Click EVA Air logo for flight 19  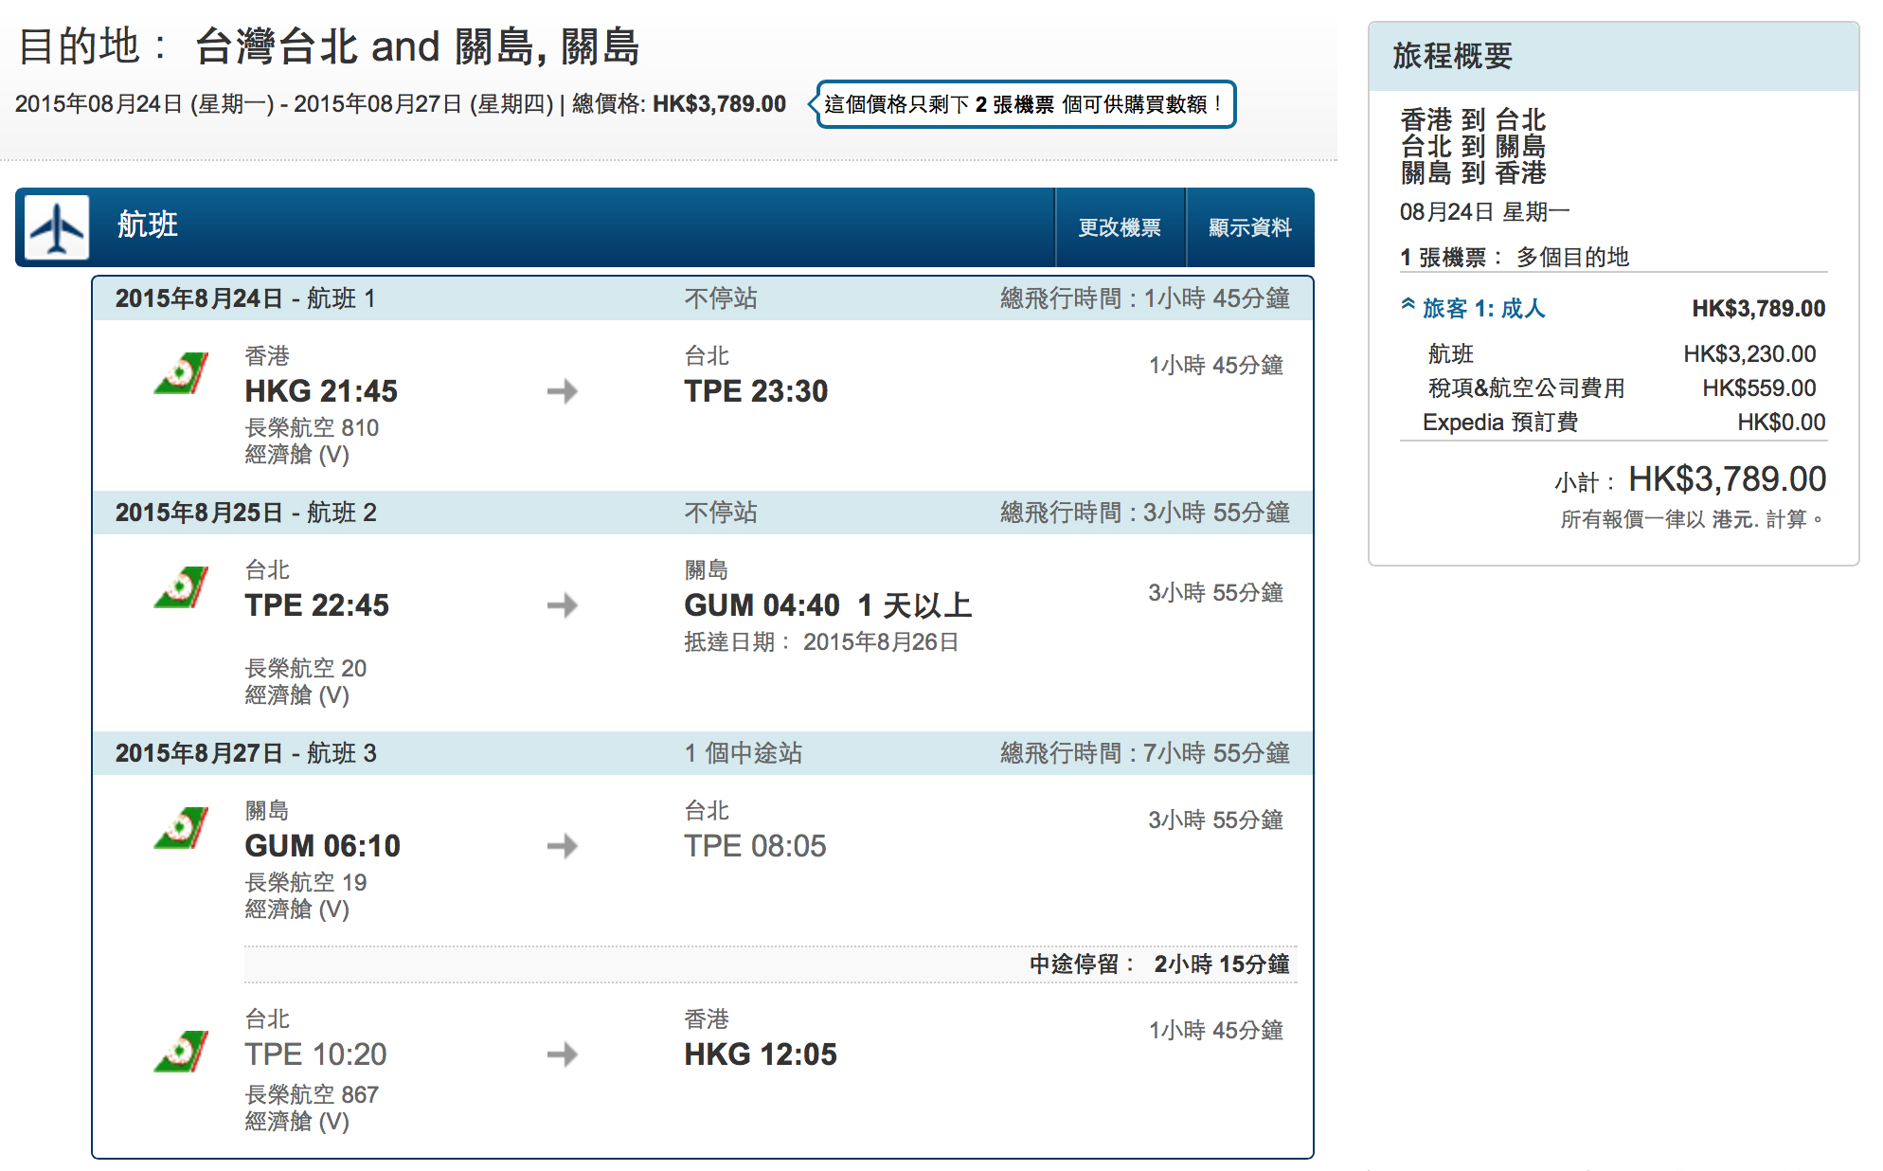(x=181, y=828)
